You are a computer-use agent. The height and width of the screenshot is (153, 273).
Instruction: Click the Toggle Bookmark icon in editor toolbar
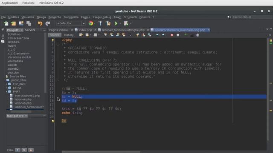[150, 35]
